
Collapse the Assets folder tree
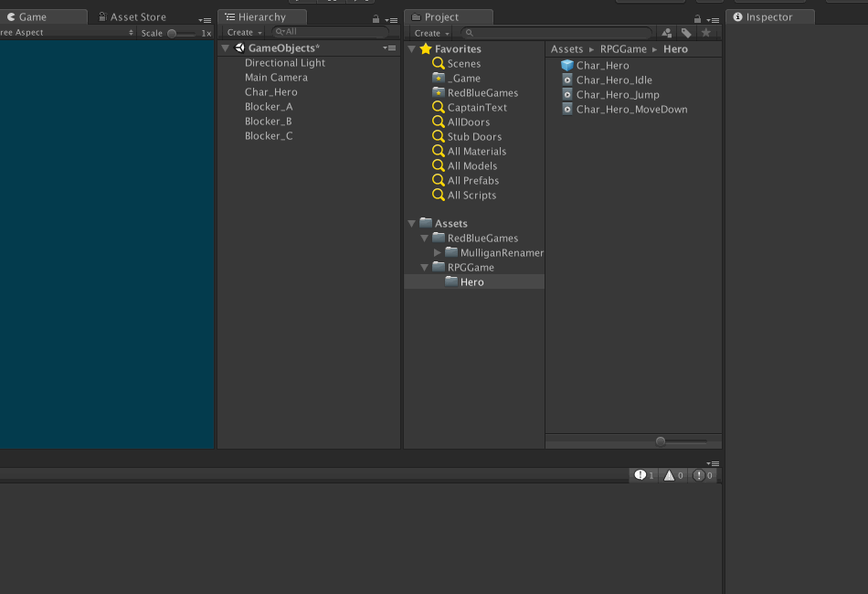click(x=410, y=223)
